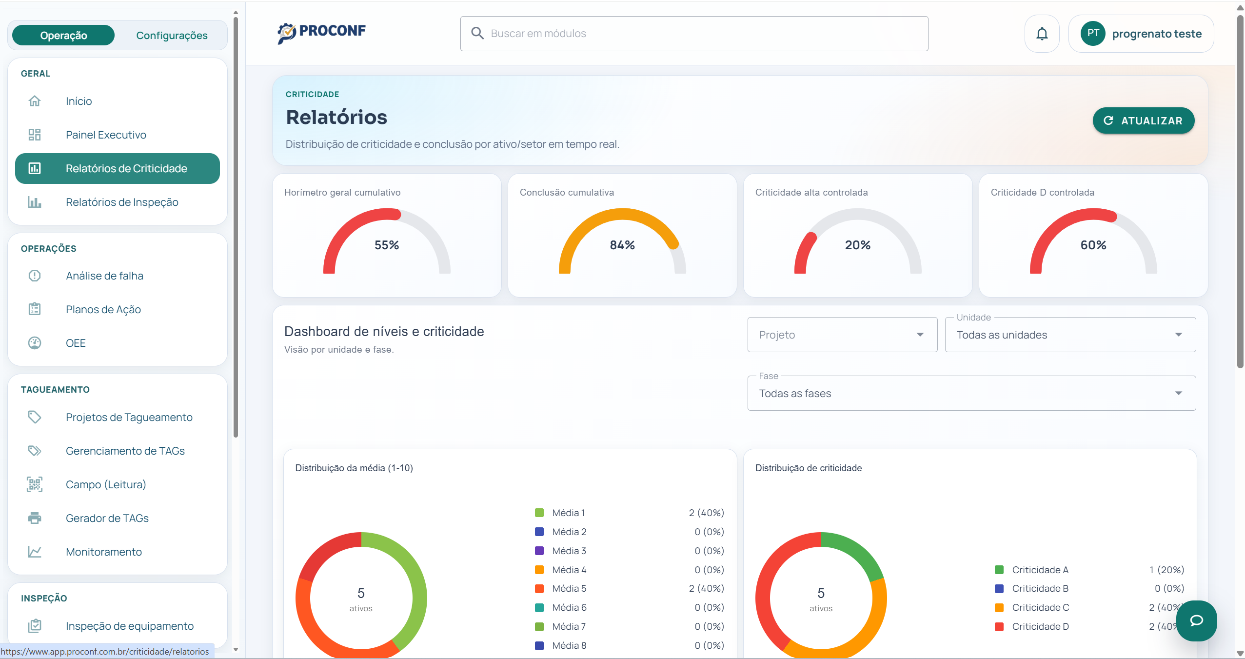Open Relatórios de Inspeção menu item
The image size is (1245, 659).
122,202
